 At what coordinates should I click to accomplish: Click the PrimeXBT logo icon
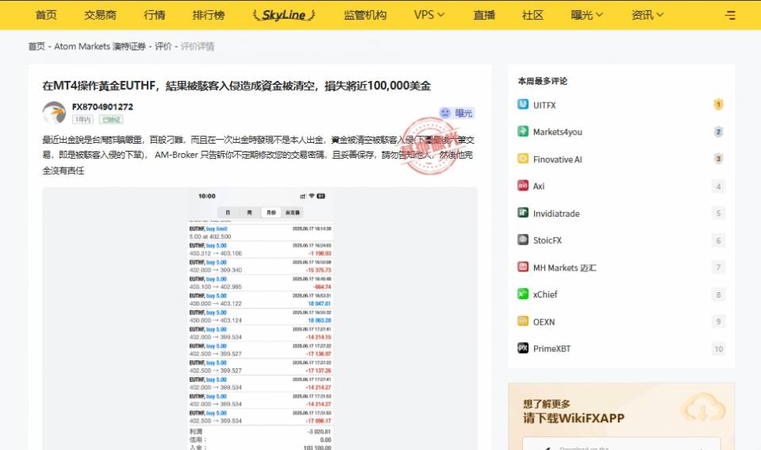[x=523, y=348]
